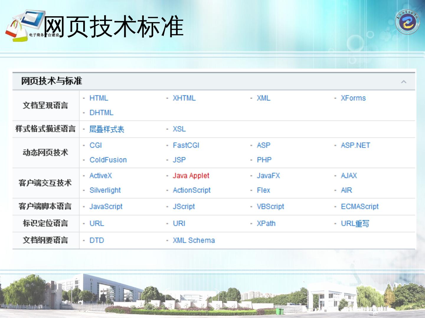Select the ColdFusion link
This screenshot has width=425, height=318.
tap(108, 160)
